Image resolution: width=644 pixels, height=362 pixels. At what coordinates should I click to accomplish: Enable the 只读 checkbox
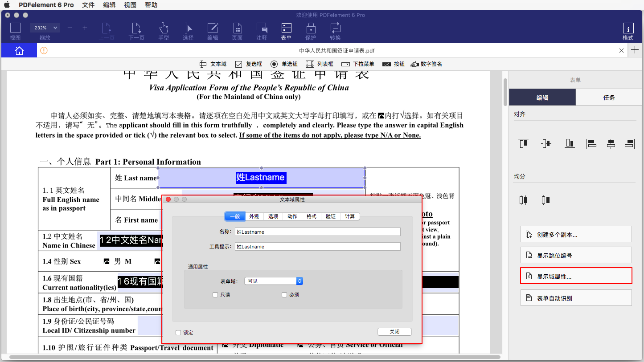pos(215,295)
